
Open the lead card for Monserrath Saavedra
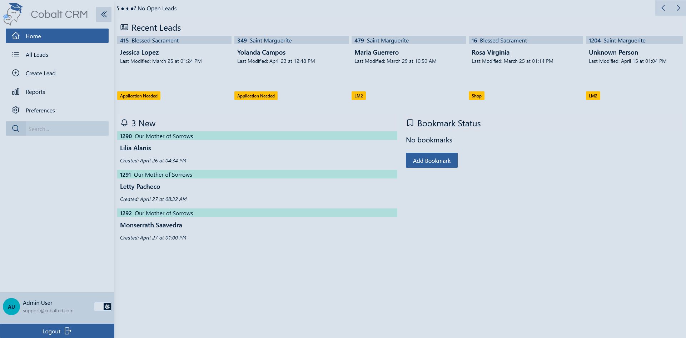coord(257,225)
